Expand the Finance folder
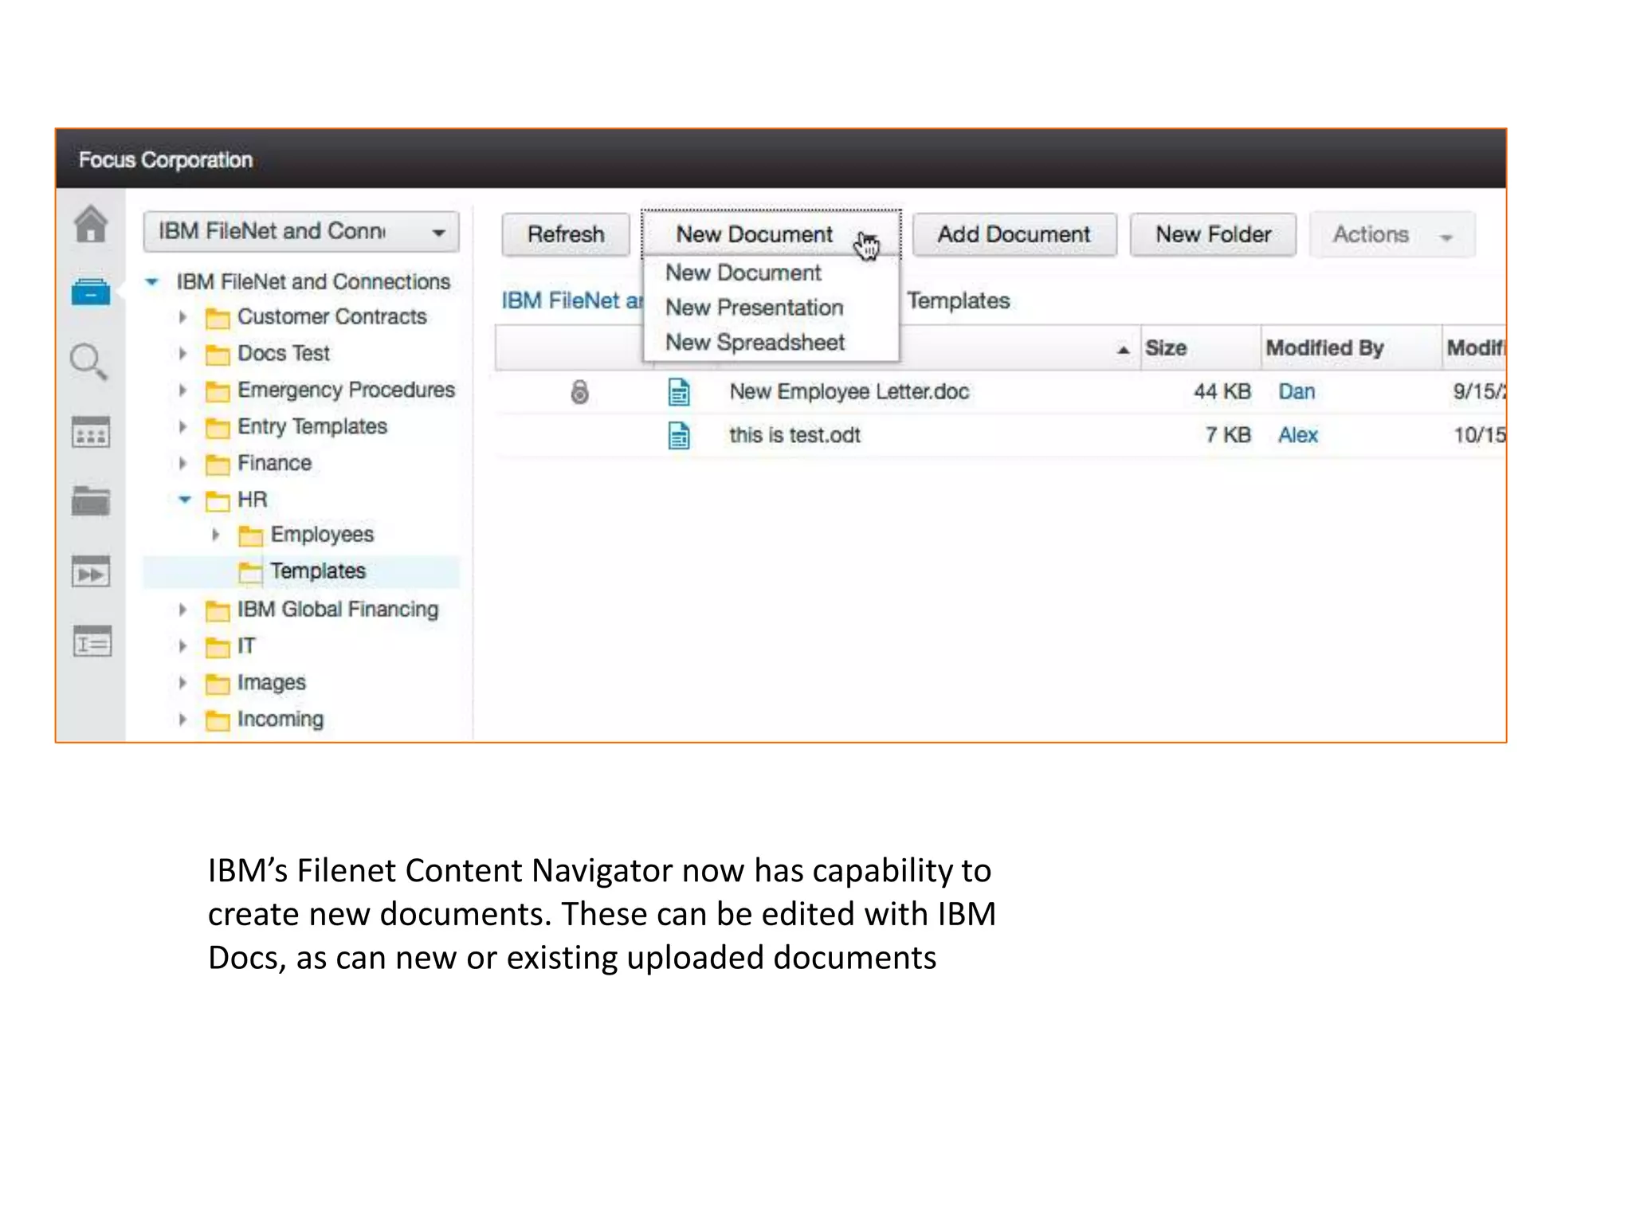 click(x=182, y=463)
